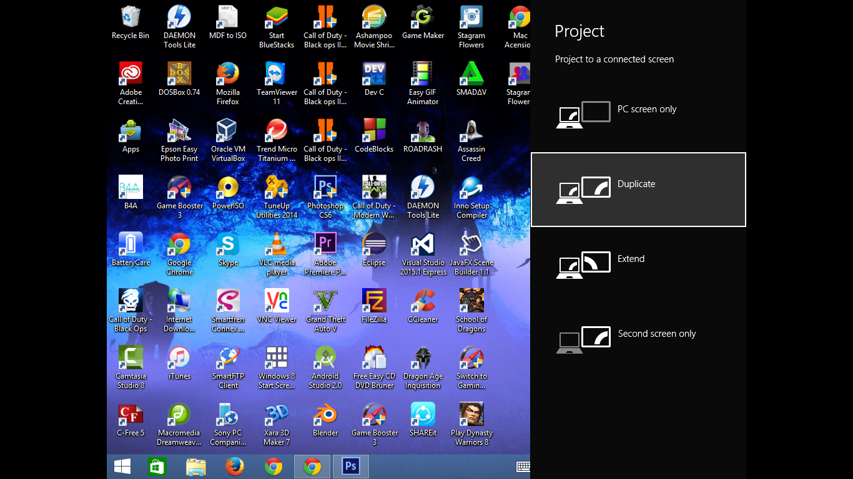Select the B4A desktop icon
853x479 pixels.
[131, 193]
